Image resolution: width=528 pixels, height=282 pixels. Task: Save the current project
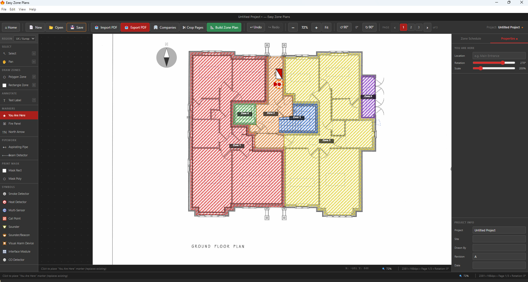77,27
